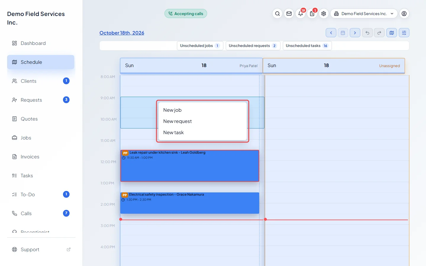Open Calls in sidebar
The width and height of the screenshot is (426, 266).
click(41, 213)
